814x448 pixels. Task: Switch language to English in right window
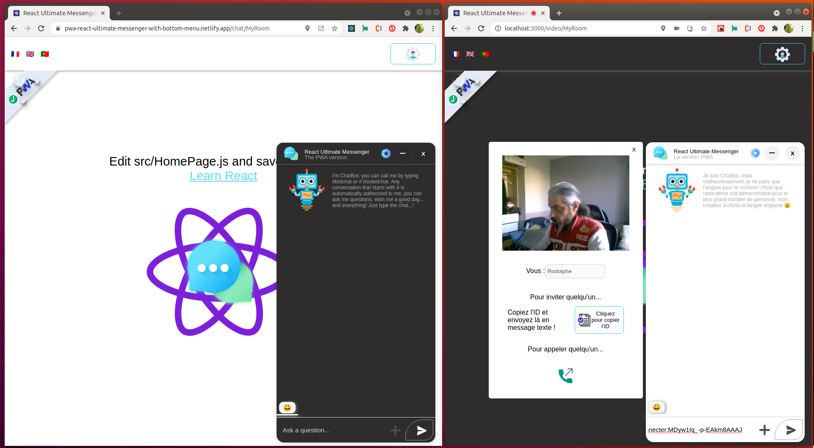470,54
